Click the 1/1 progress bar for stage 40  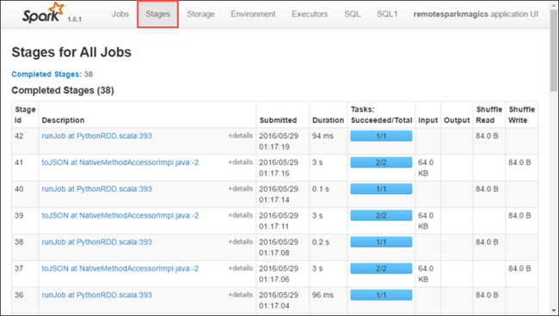[x=381, y=189]
